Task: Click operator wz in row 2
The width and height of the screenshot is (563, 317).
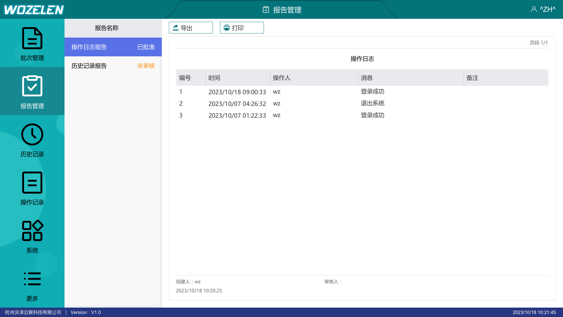Action: click(x=277, y=104)
